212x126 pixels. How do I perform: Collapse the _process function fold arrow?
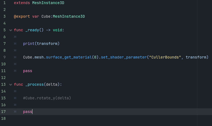pyautogui.click(x=11, y=85)
